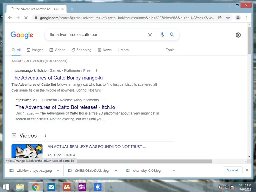Screen dimensions: 256x192
Task: Show all downloads
Action: [x=232, y=170]
